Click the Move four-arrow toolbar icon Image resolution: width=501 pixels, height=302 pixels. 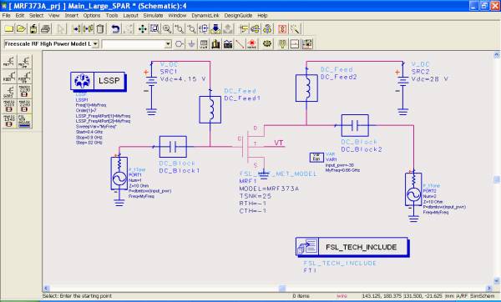point(142,29)
